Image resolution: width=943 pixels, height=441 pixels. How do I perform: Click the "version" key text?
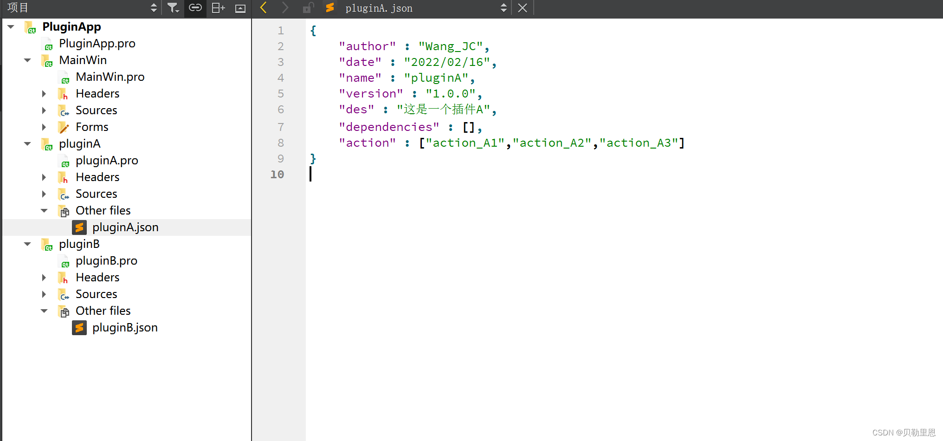click(x=371, y=94)
